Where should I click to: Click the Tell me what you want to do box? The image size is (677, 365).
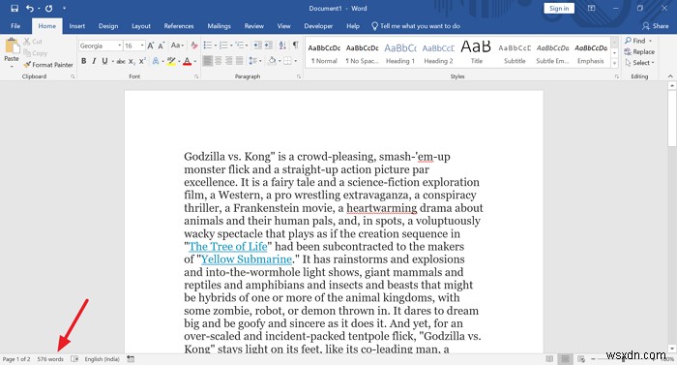pos(416,26)
